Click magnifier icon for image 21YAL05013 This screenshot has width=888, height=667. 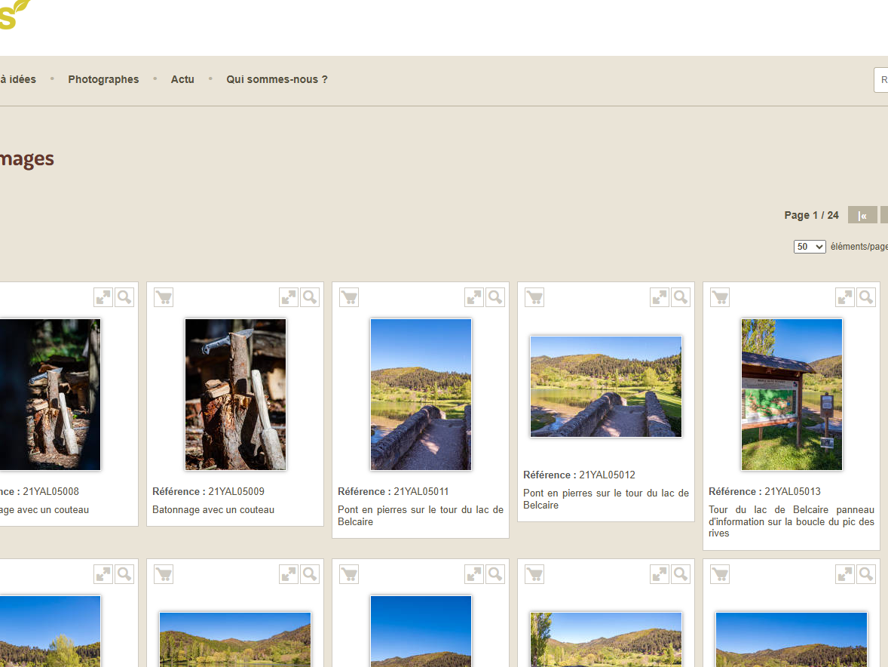point(866,297)
